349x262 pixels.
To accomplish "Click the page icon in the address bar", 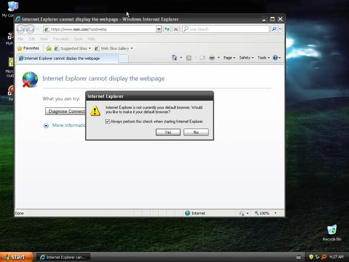I will pos(46,29).
